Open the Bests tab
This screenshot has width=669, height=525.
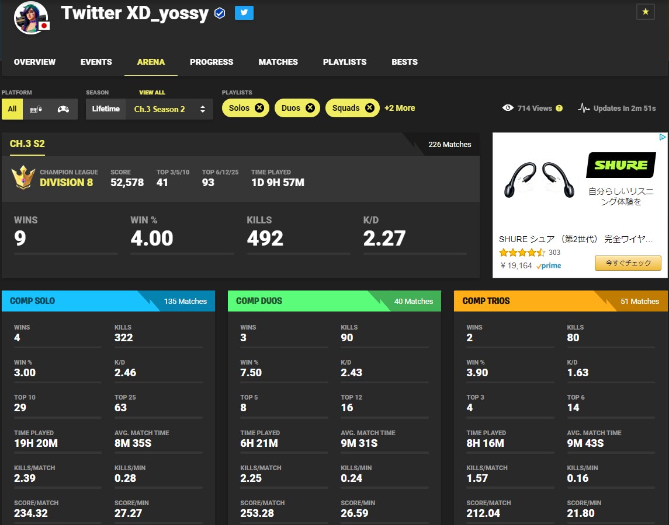point(404,62)
